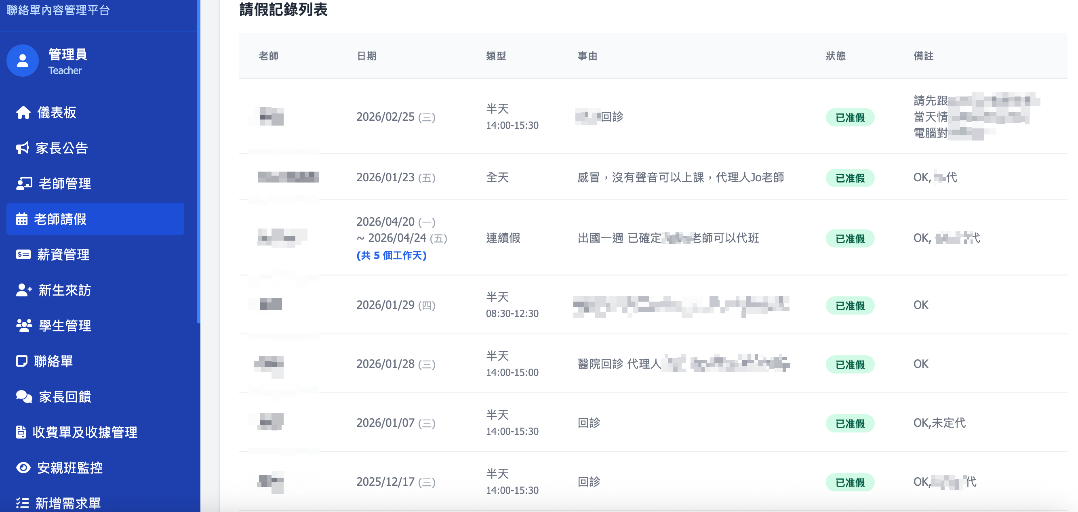Click 已准假 badge in the 連續假 row

coord(850,239)
